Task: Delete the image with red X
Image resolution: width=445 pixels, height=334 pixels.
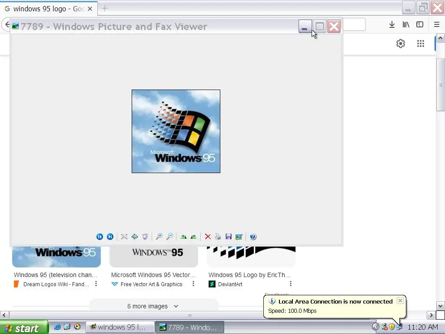Action: 208,237
